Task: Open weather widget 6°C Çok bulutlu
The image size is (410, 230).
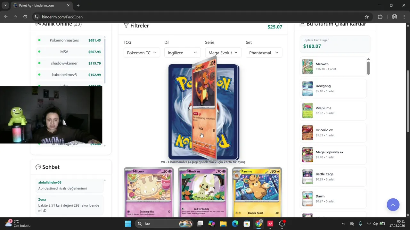Action: pyautogui.click(x=18, y=224)
